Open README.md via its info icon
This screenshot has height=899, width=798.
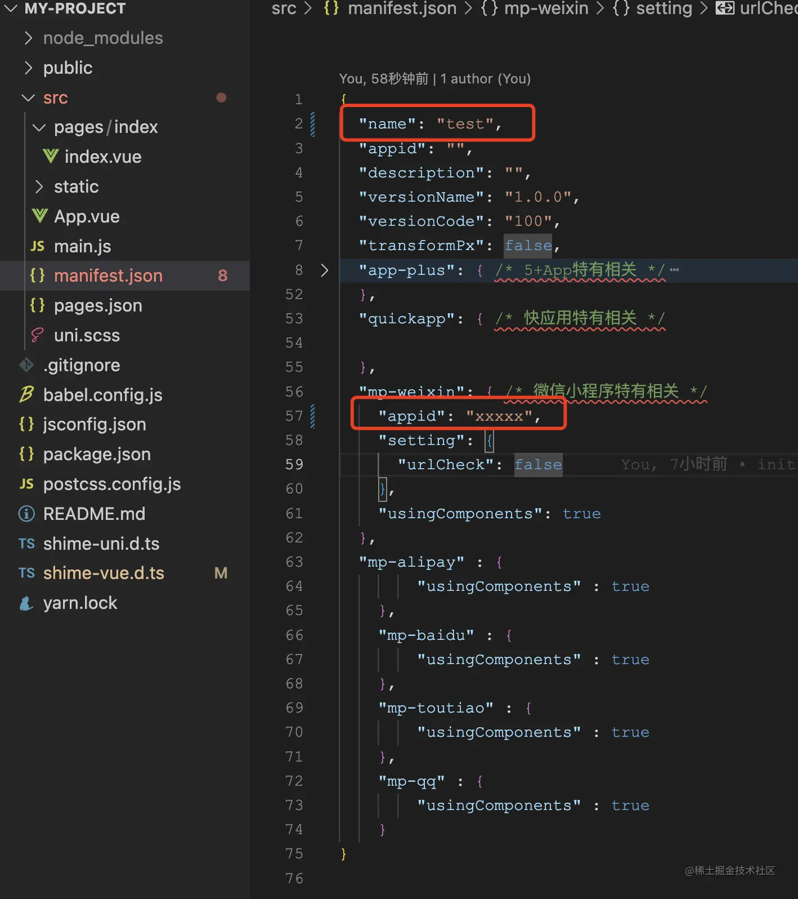tap(26, 513)
